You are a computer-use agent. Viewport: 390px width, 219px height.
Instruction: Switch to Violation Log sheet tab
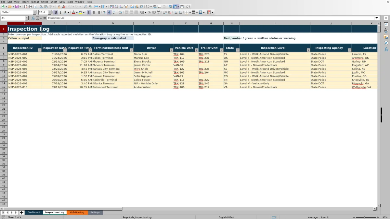click(x=77, y=213)
